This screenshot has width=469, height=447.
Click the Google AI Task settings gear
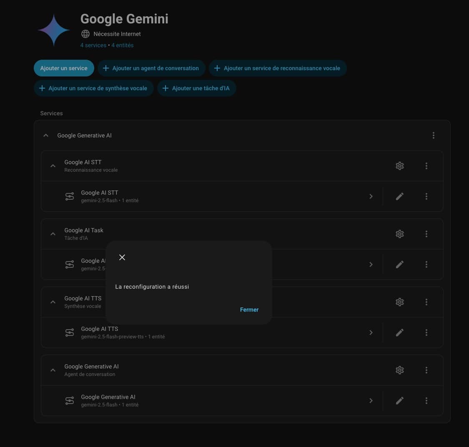399,234
